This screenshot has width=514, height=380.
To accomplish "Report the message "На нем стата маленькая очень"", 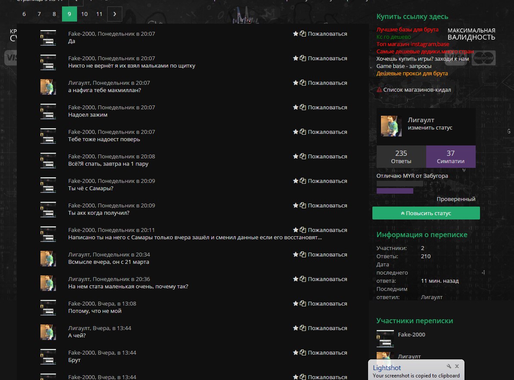I will [x=327, y=279].
